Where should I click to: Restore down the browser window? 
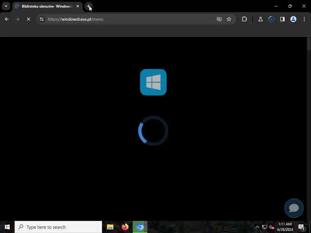290,6
